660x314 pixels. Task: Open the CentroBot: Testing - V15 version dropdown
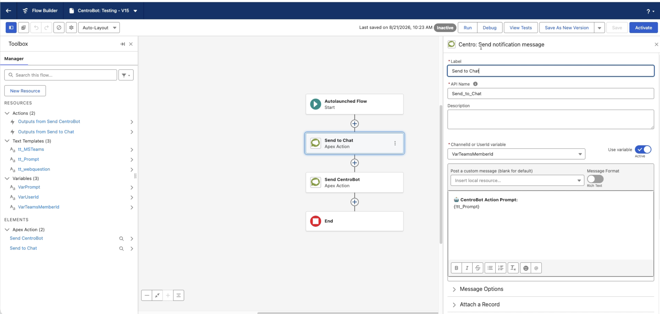pos(135,11)
